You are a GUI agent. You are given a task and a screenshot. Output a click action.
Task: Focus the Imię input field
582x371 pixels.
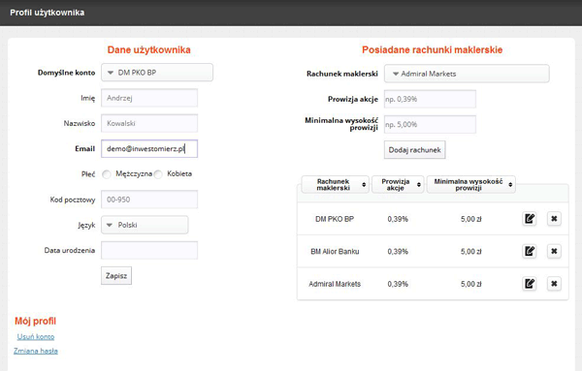pyautogui.click(x=149, y=98)
